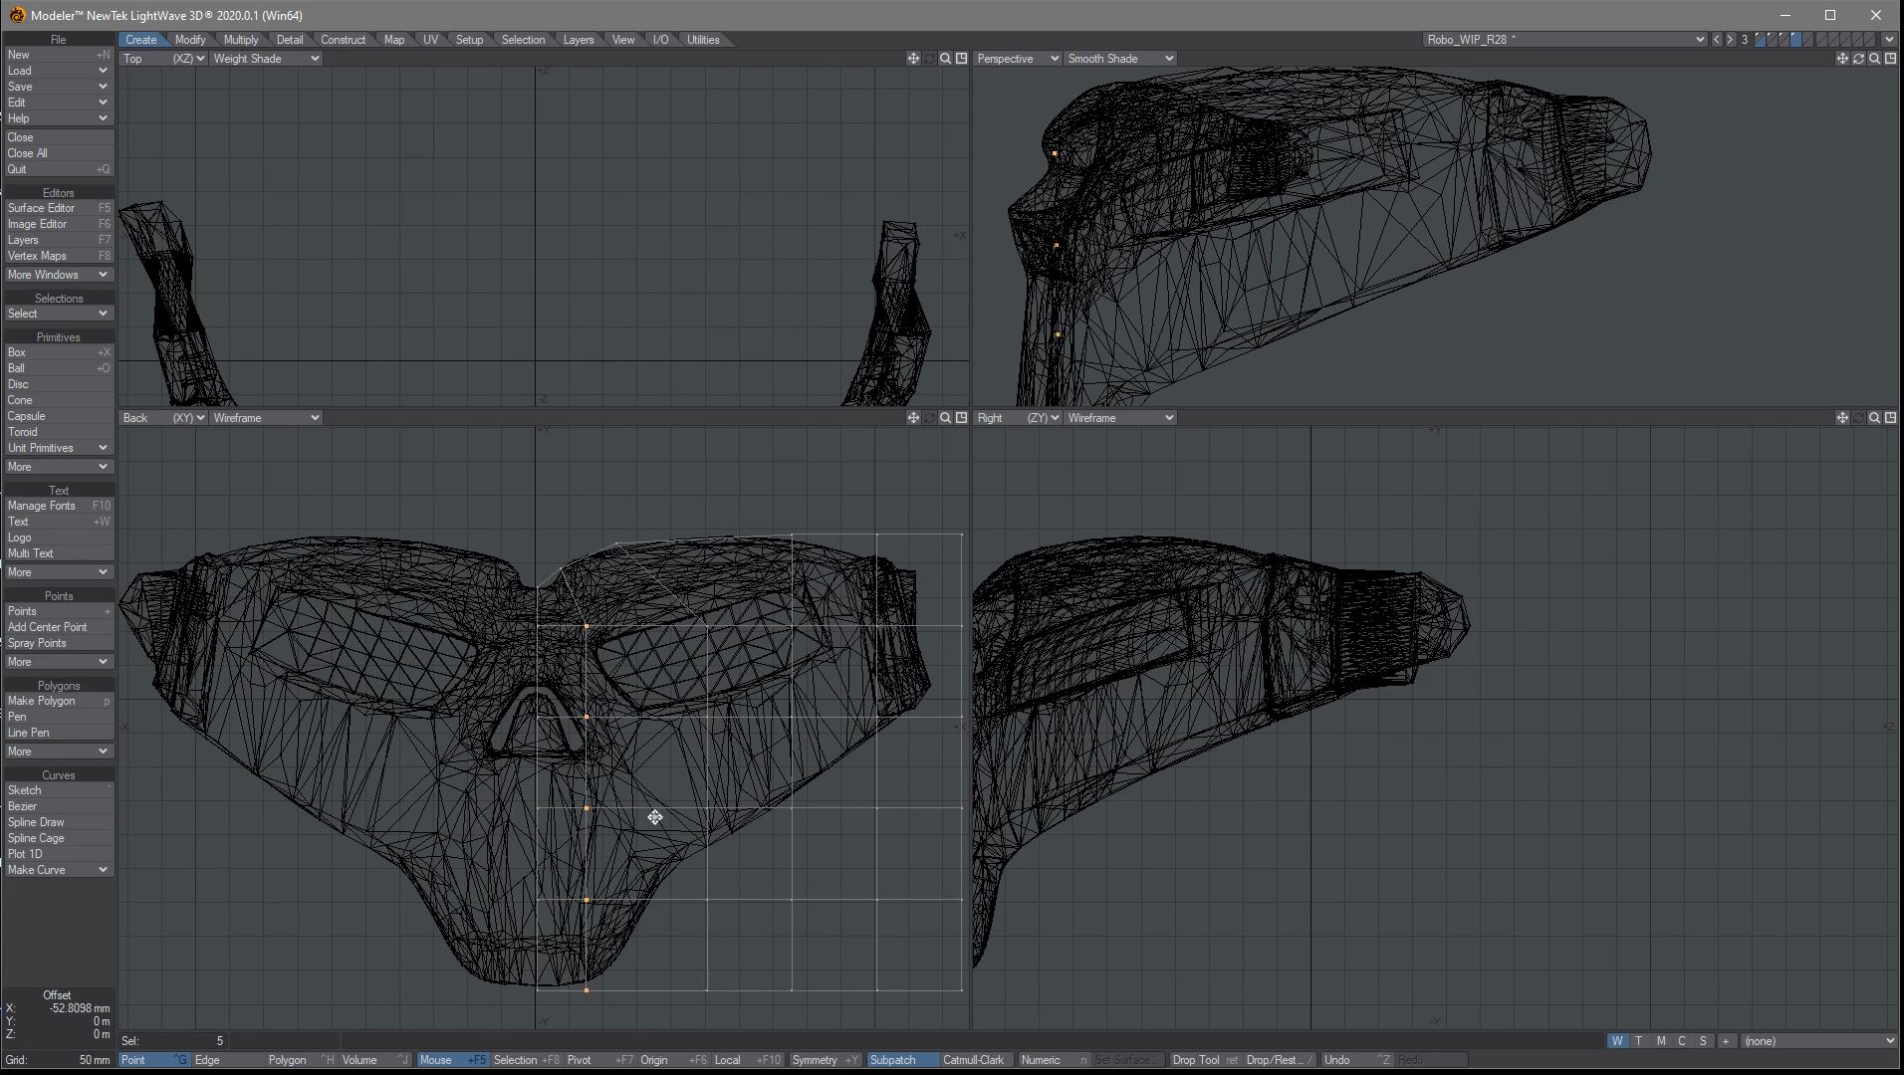
Task: Zoom icon in the Right viewport header
Action: [1874, 418]
